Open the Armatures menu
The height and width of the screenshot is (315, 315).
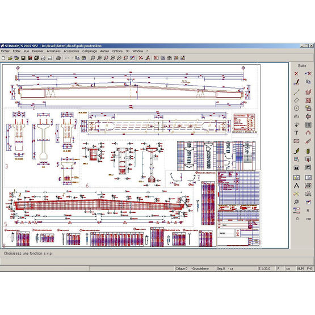54,51
